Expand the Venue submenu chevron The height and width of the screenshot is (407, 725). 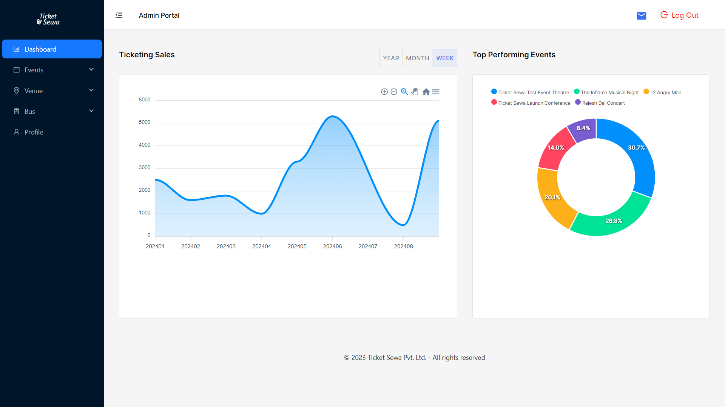pos(91,90)
